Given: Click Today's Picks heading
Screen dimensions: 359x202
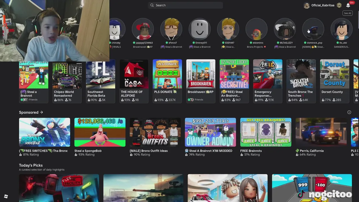Looking at the screenshot, I should [x=31, y=165].
